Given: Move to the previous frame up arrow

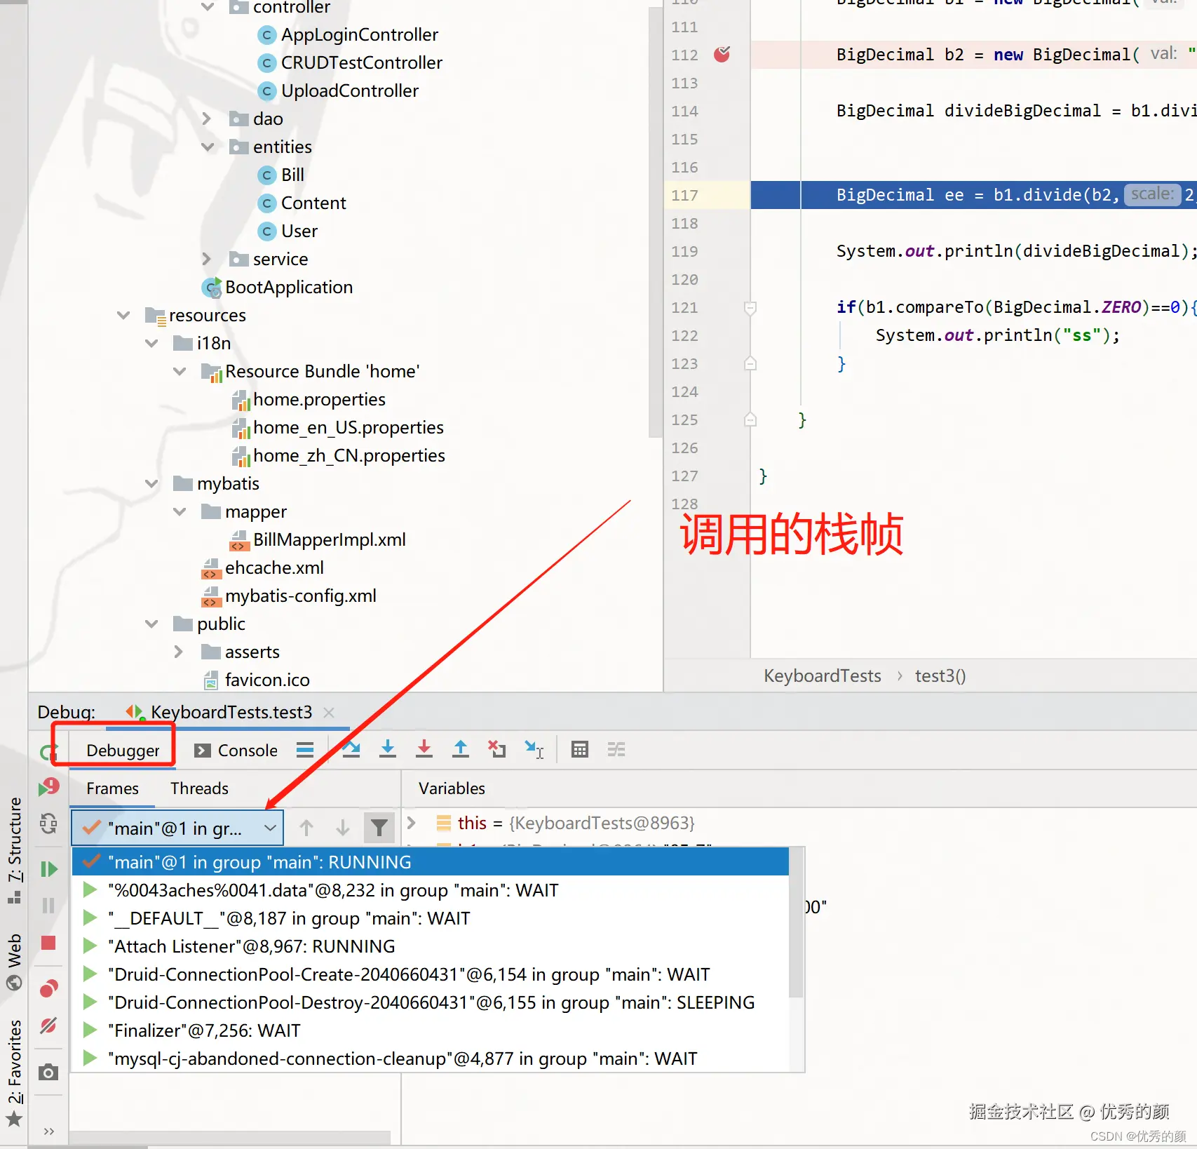Looking at the screenshot, I should click(x=306, y=828).
